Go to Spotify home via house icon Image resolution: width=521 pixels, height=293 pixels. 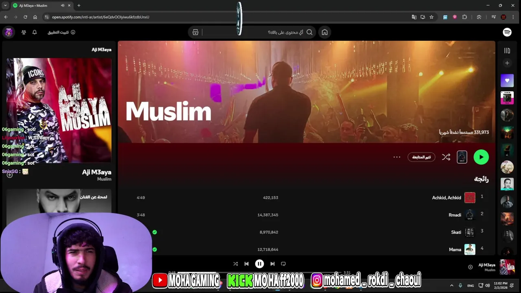click(324, 32)
